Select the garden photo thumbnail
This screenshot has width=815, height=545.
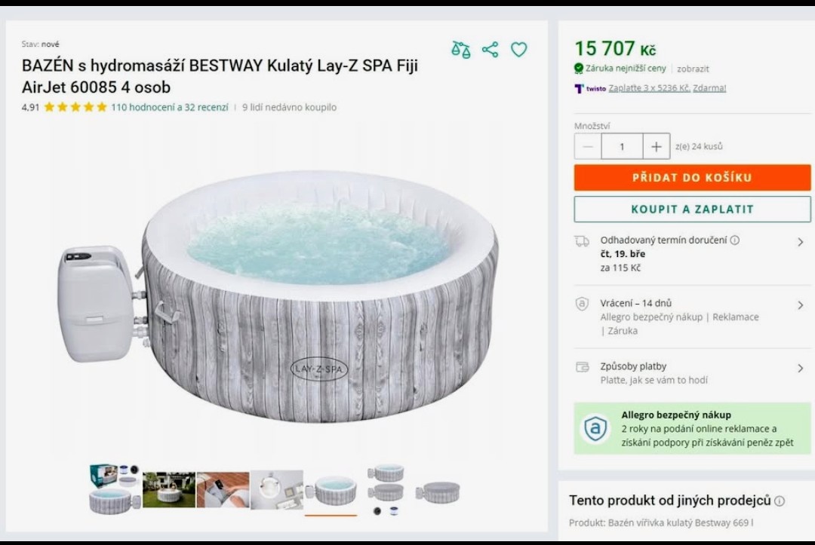(169, 490)
